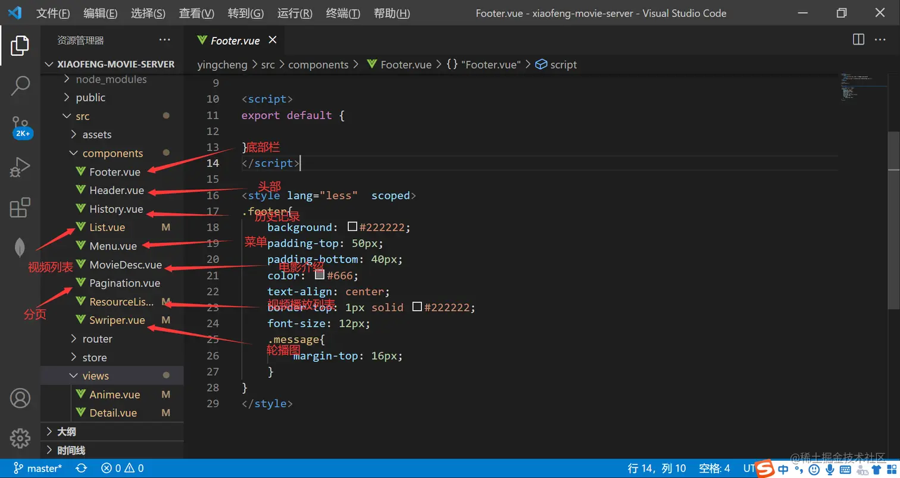Split the editor to the right
The width and height of the screenshot is (900, 478).
(858, 39)
